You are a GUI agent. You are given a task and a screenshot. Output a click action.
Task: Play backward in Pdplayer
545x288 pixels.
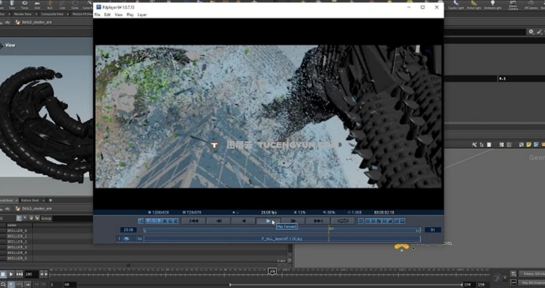pyautogui.click(x=243, y=221)
